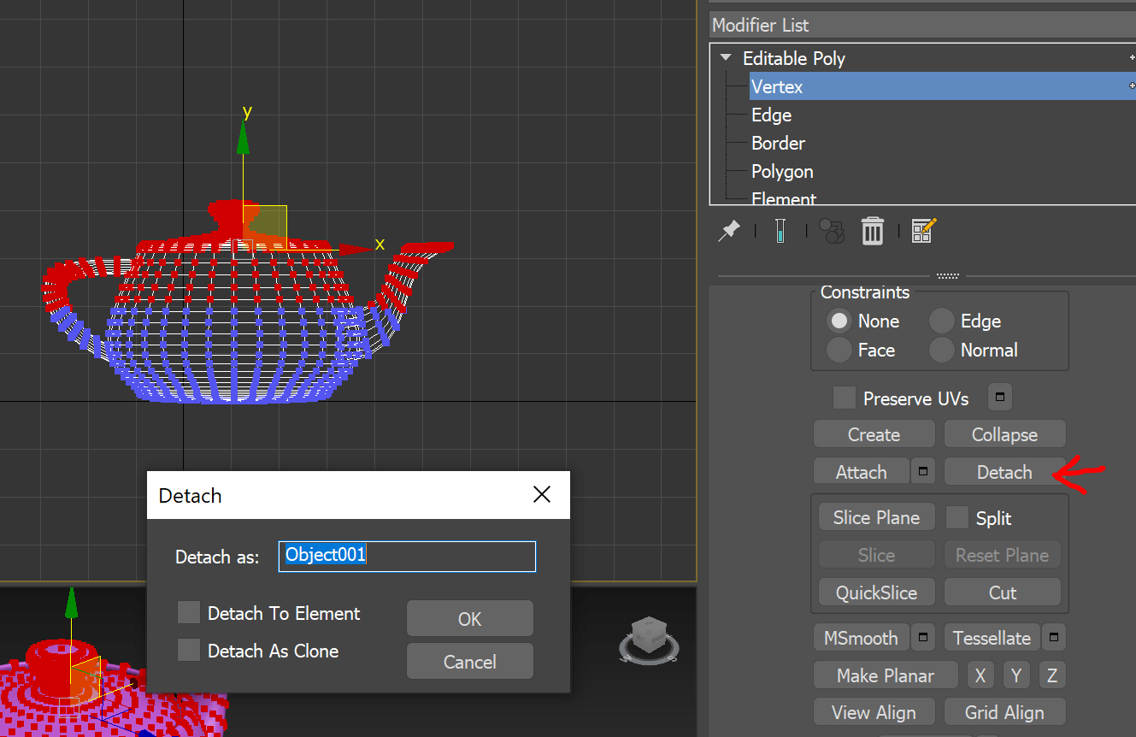This screenshot has width=1136, height=737.
Task: Pin the modifier stack
Action: point(729,231)
